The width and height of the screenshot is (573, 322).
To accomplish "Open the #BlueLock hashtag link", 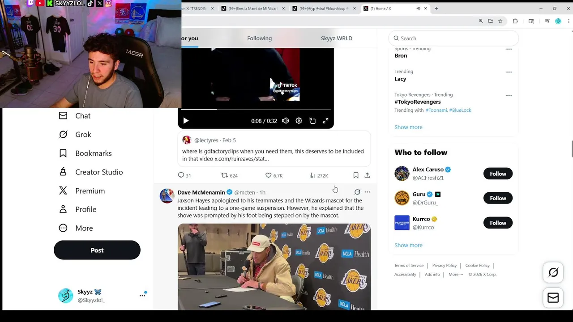I will (x=460, y=110).
